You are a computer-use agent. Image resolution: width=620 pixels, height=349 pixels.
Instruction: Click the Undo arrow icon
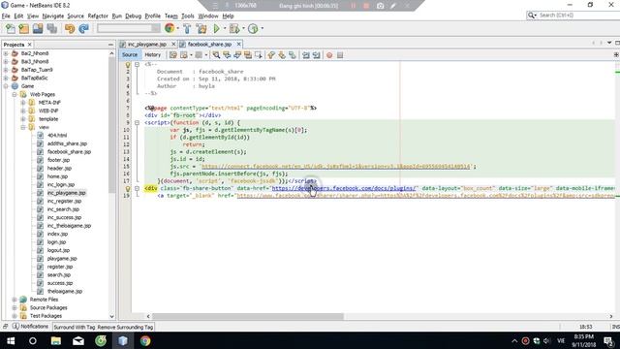[70, 28]
